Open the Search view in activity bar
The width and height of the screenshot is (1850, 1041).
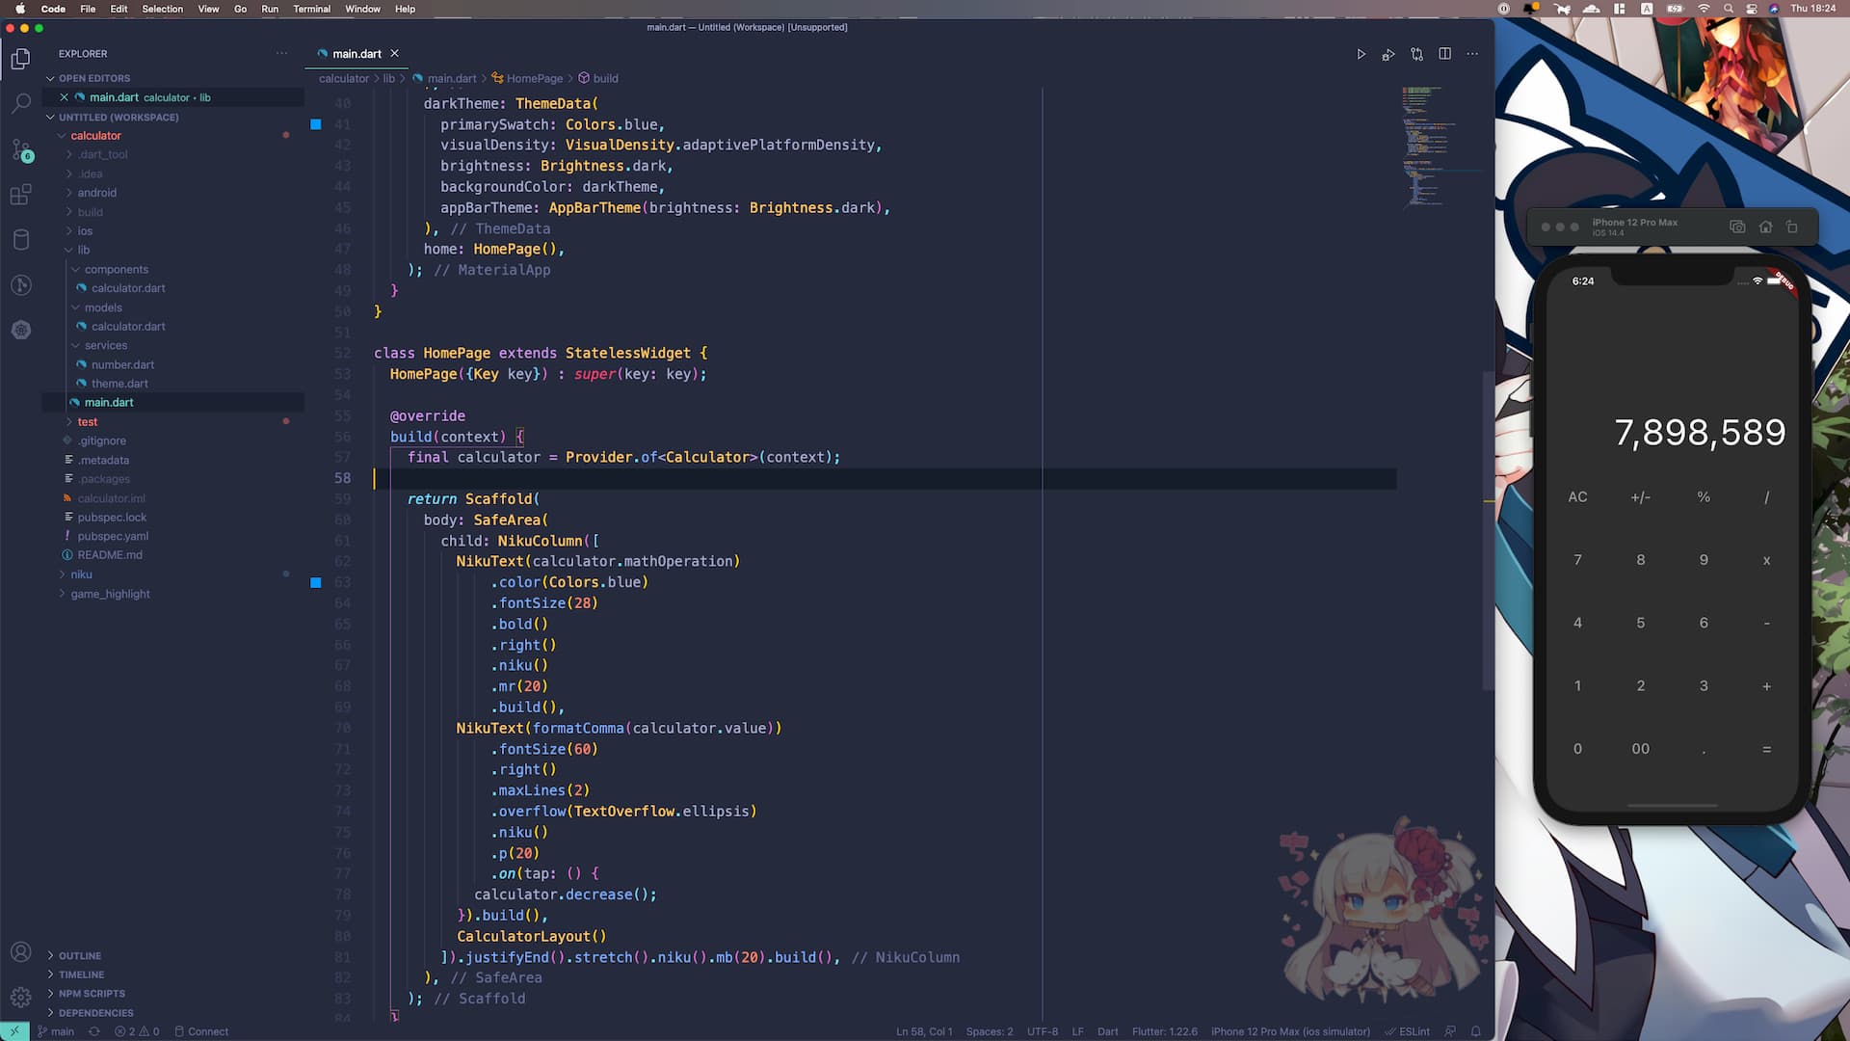click(20, 102)
